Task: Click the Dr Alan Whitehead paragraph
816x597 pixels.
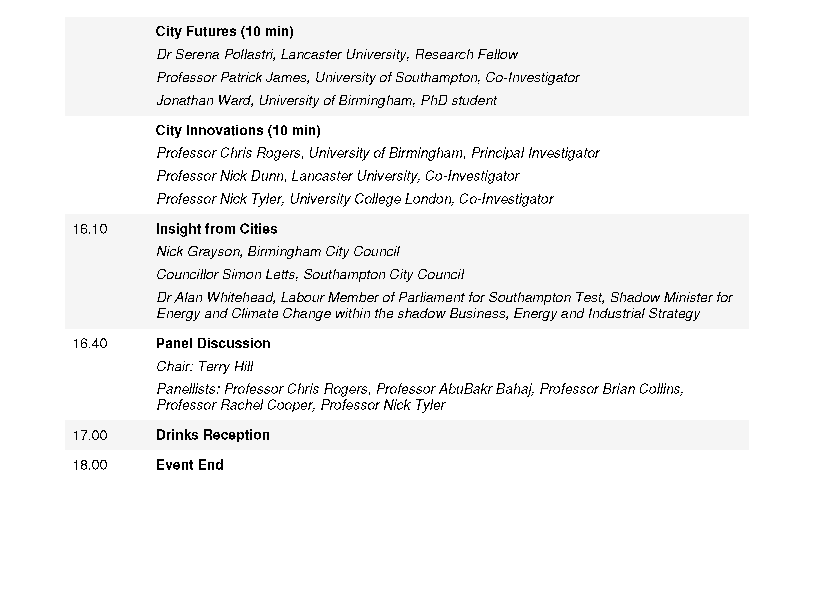Action: [x=444, y=306]
